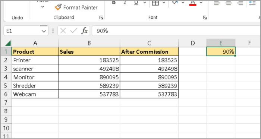Open the Font Color dropdown arrow
The width and height of the screenshot is (261, 139).
tap(201, 2)
